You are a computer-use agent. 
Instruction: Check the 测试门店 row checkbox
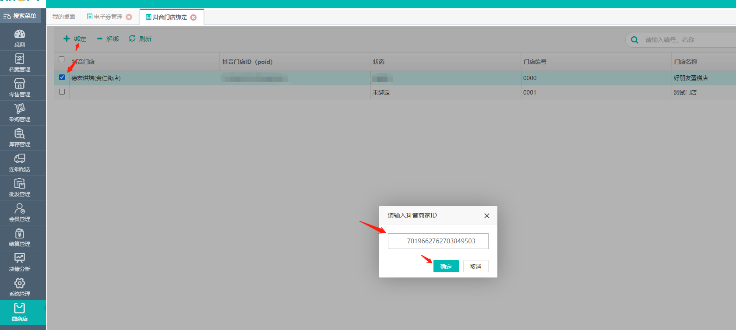pyautogui.click(x=62, y=92)
